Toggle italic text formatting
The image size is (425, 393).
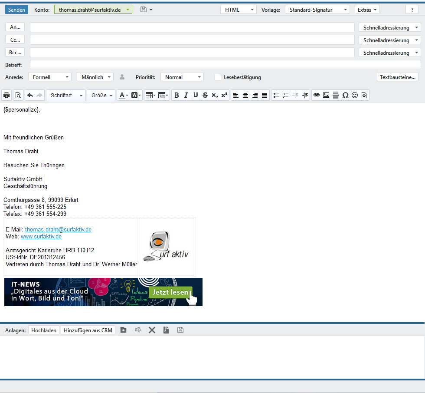coord(186,95)
